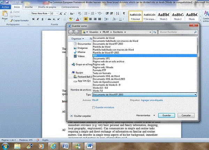Select align left icon
Image resolution: width=209 pixels, height=150 pixels.
click(86, 19)
